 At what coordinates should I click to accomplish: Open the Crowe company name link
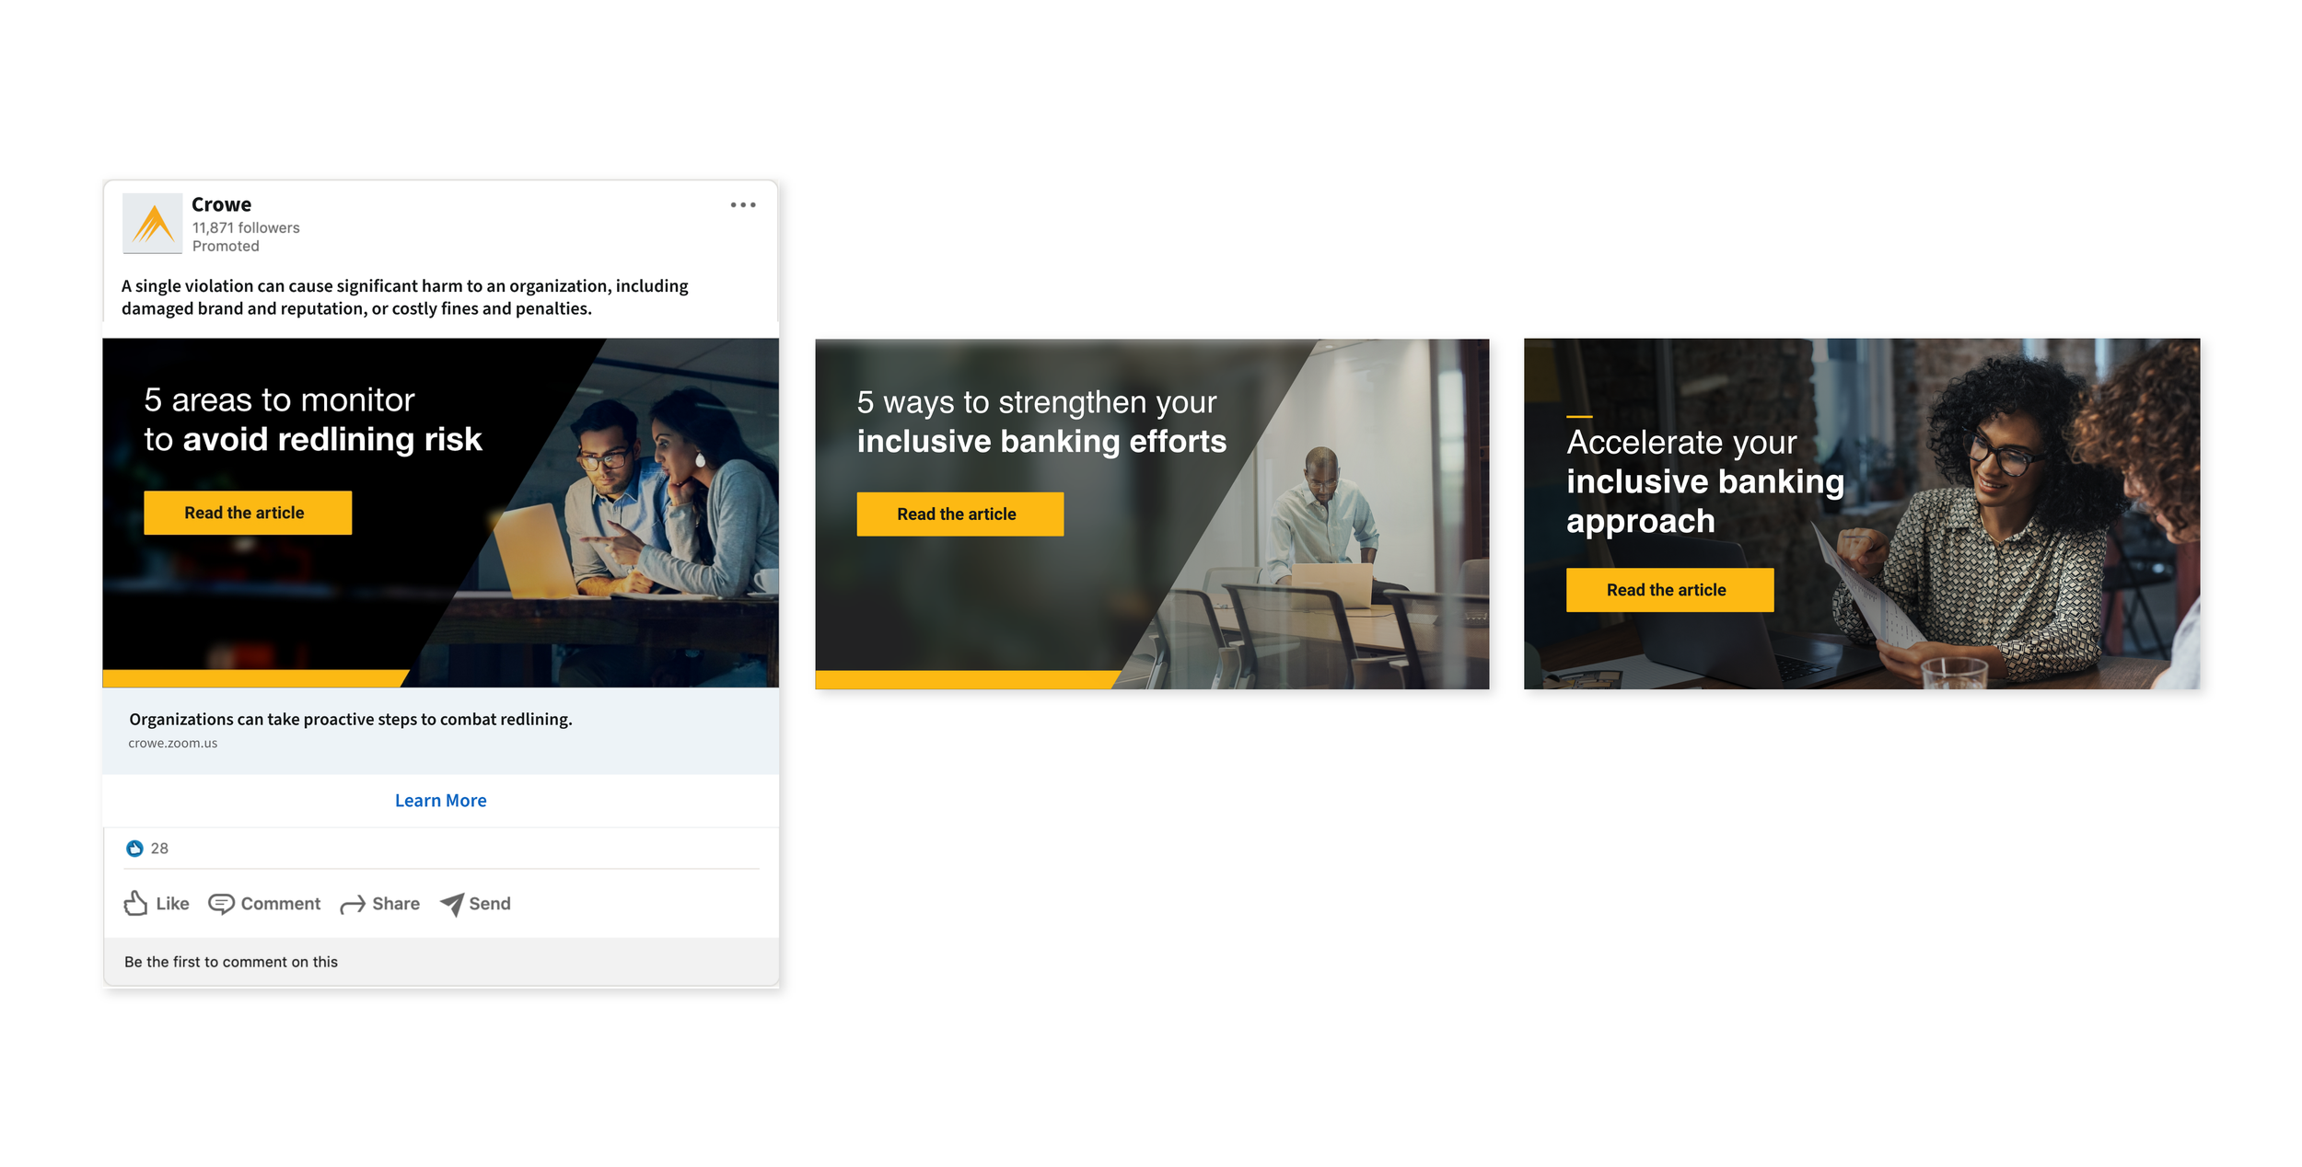pos(221,204)
